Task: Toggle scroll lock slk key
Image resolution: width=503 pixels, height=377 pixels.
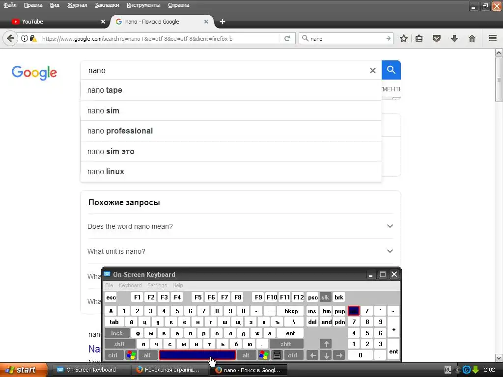Action: point(325,297)
